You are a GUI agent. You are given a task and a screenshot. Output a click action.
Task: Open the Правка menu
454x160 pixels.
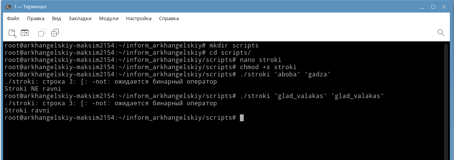36,19
